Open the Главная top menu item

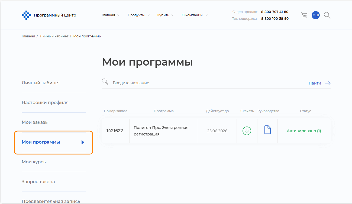click(x=108, y=15)
